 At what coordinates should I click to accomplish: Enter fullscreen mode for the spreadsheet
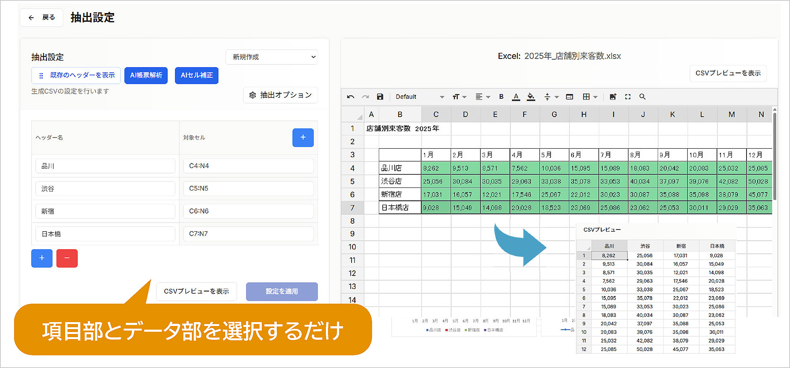628,96
